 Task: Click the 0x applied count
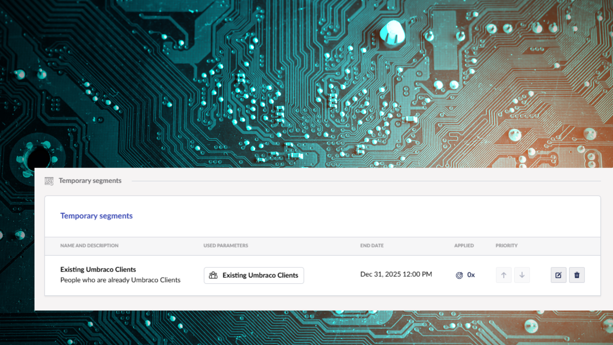[x=471, y=275]
